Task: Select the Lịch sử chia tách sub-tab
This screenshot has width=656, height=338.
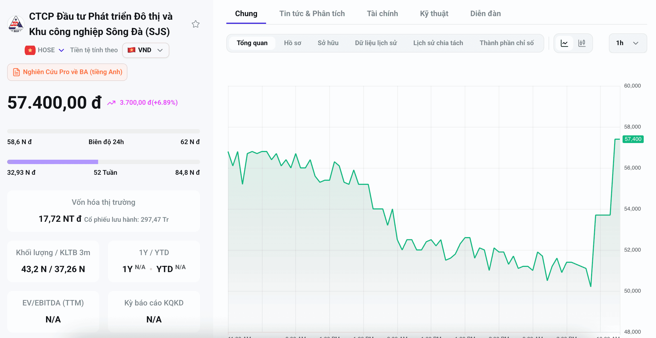Action: tap(438, 43)
